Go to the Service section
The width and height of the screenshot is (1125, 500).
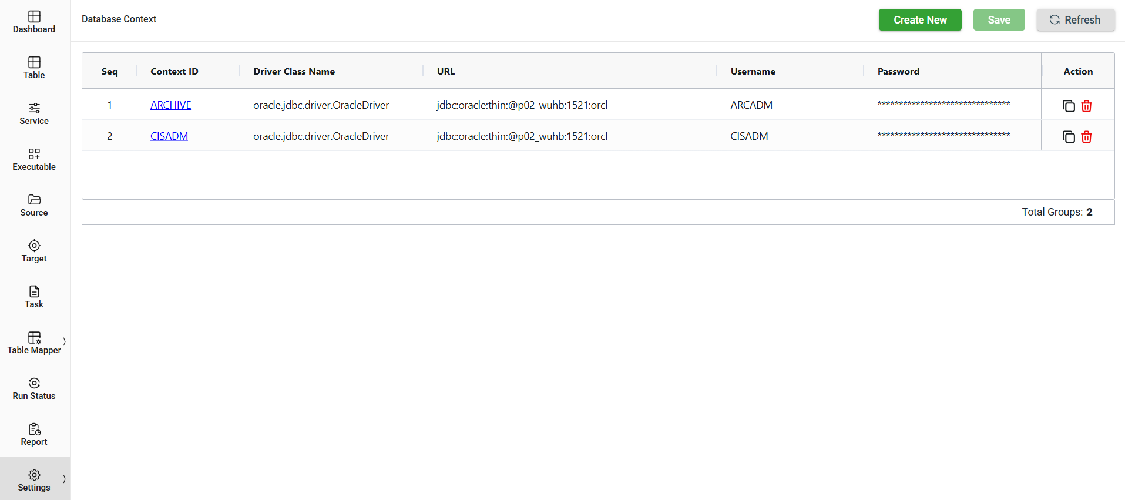[x=34, y=114]
